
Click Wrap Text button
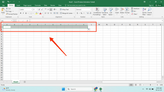tap(64, 9)
